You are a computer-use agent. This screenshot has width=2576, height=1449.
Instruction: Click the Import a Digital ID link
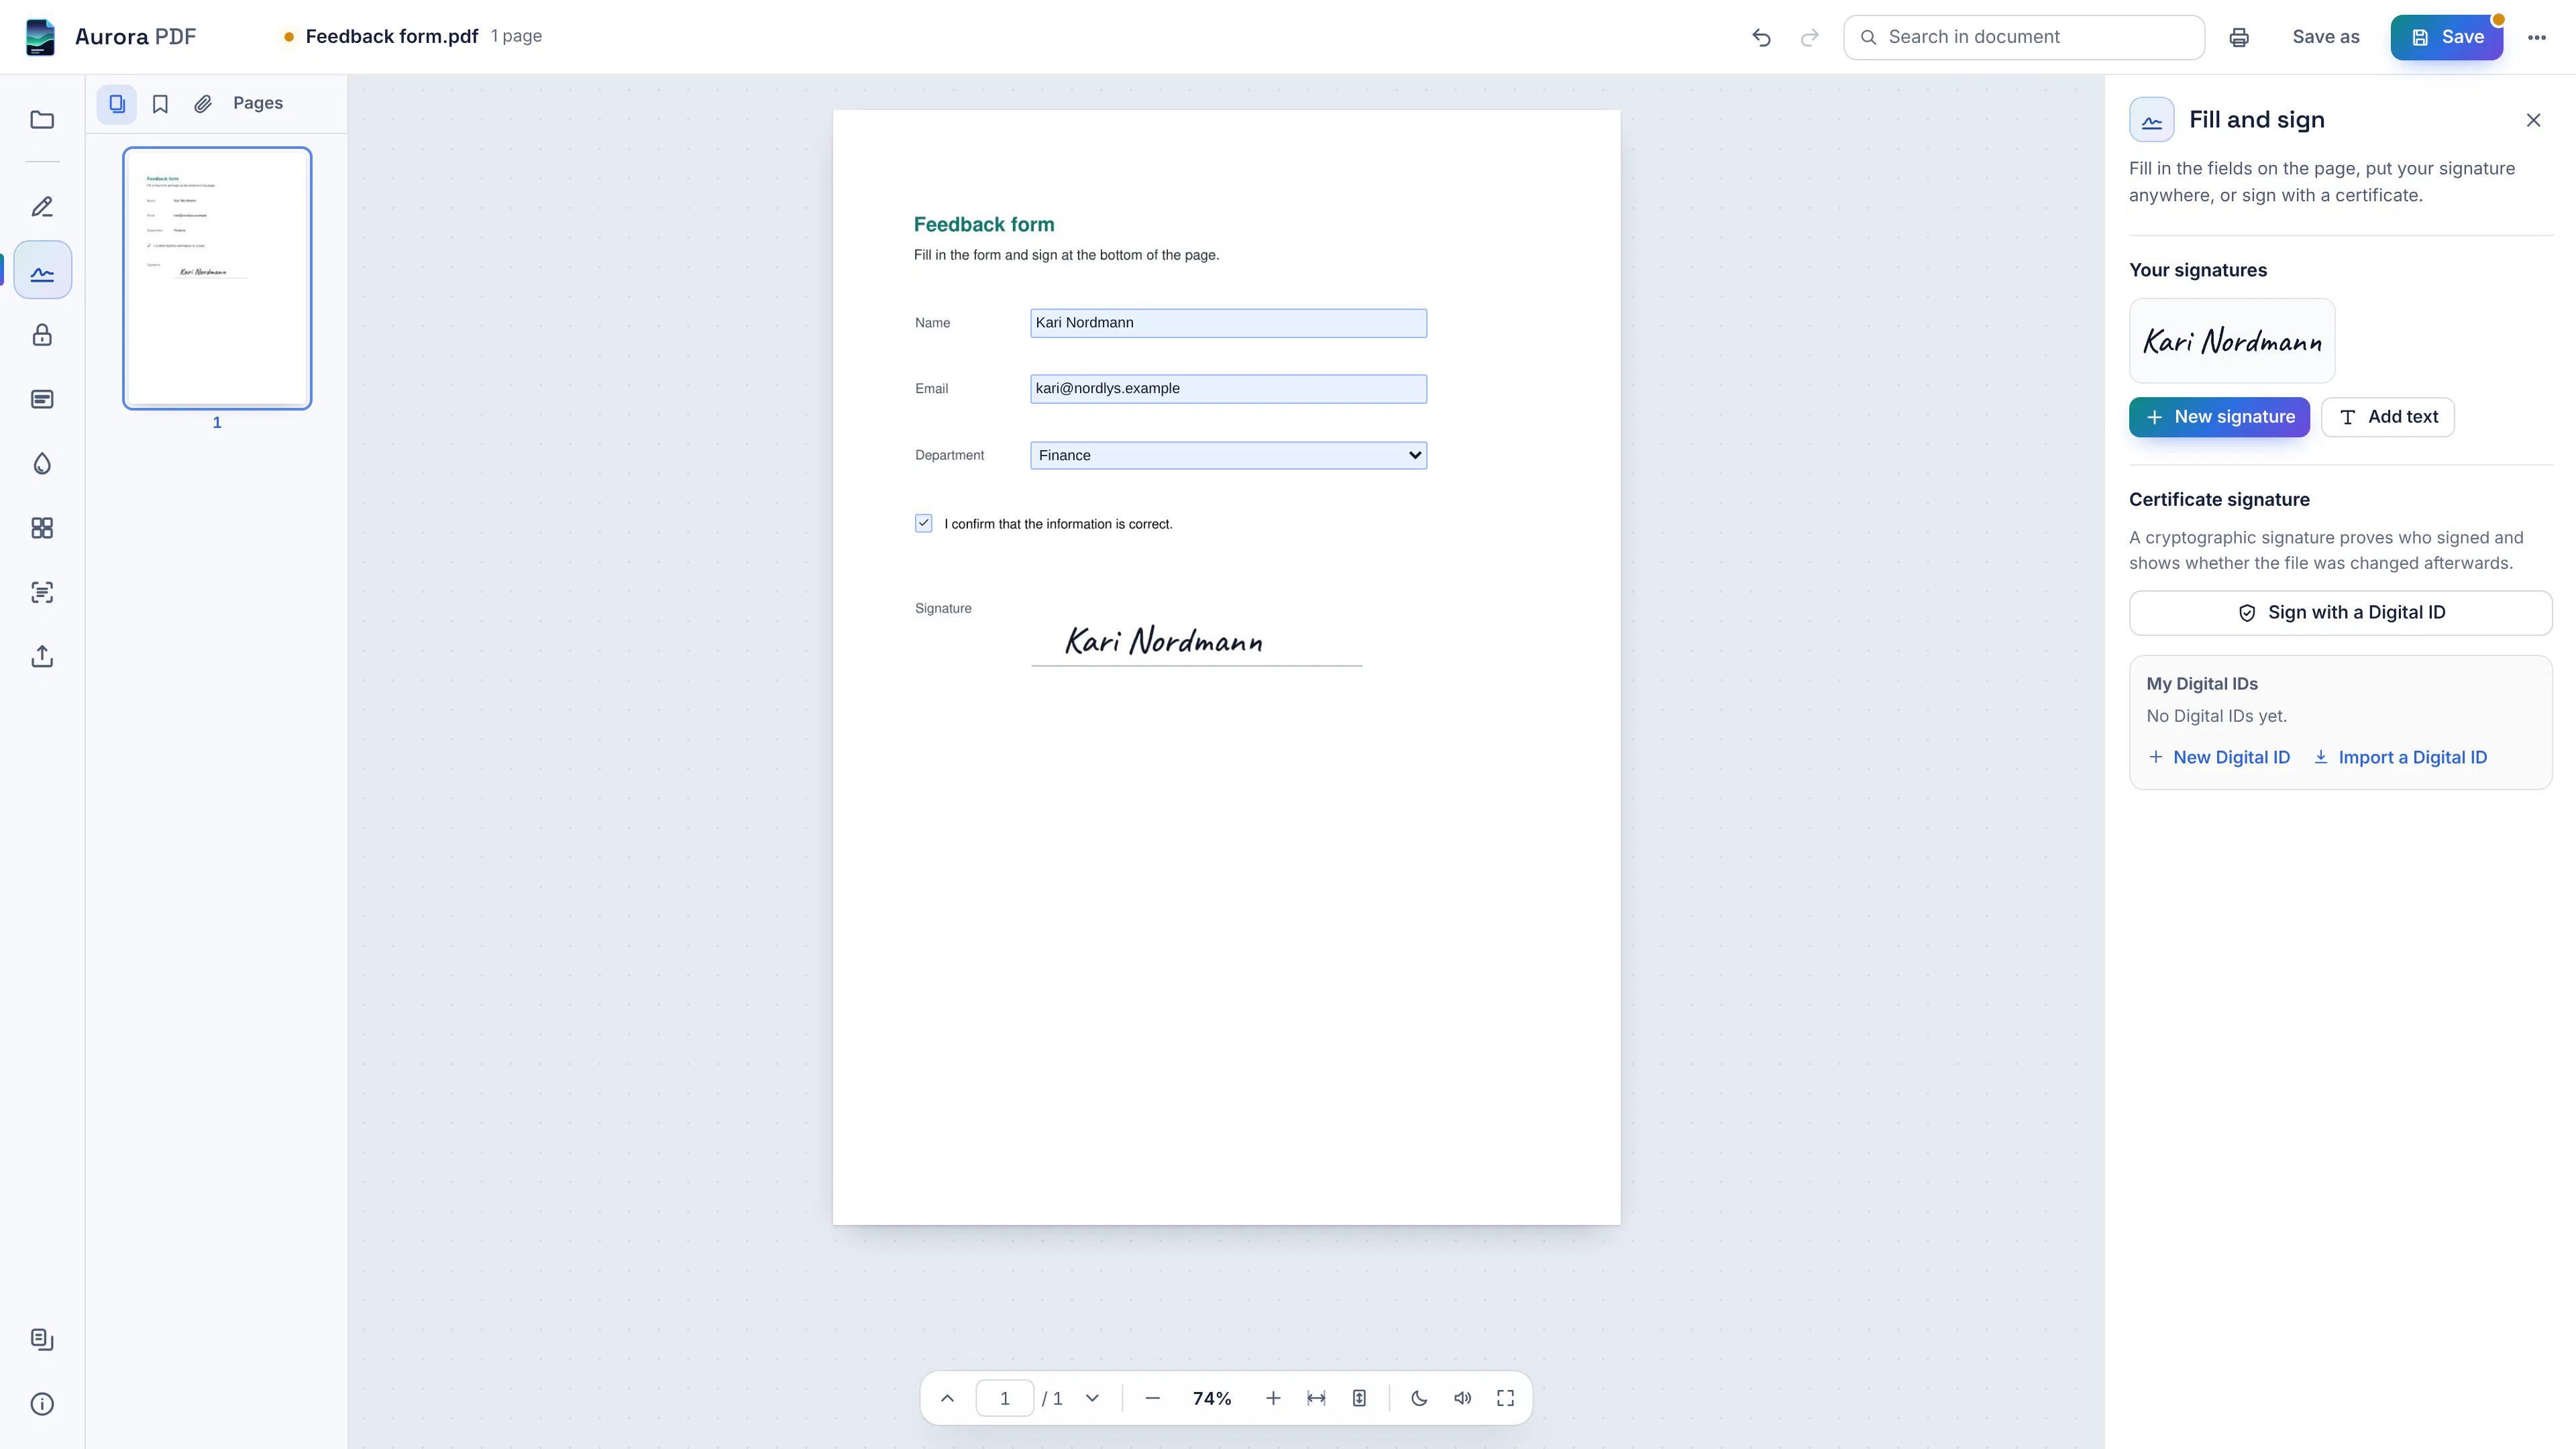[2400, 758]
